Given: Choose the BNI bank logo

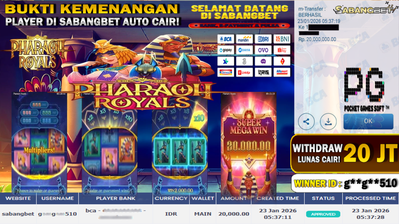Looking at the screenshot, I should pos(282,39).
